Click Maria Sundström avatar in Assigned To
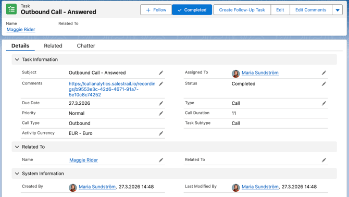The width and height of the screenshot is (349, 197). coord(236,73)
